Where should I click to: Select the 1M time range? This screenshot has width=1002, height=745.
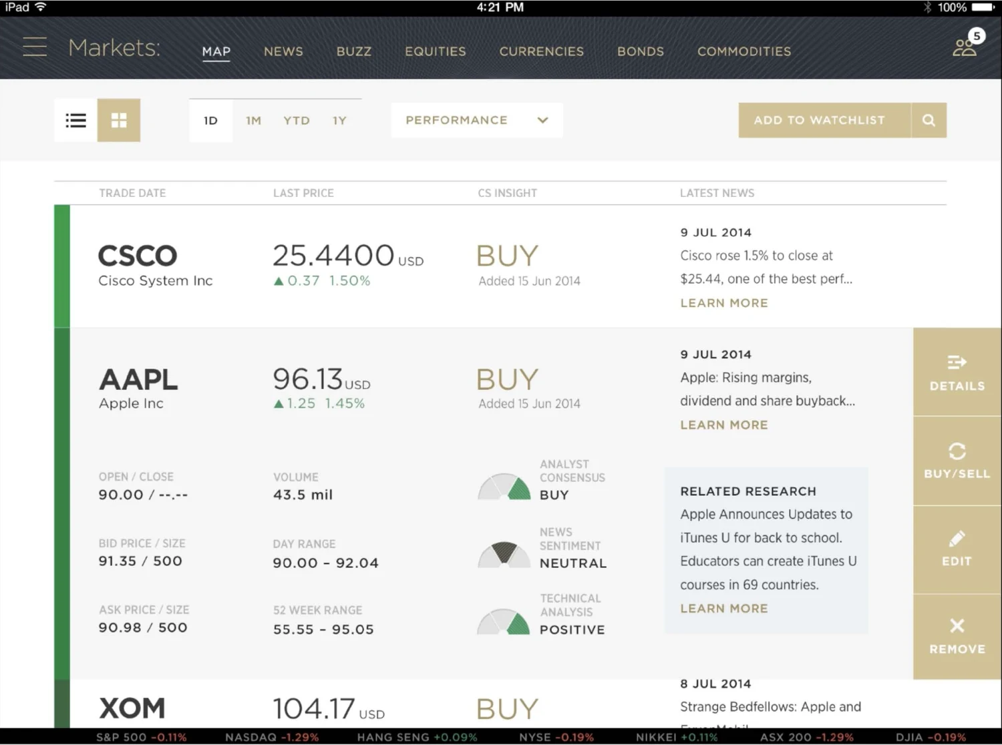point(253,121)
